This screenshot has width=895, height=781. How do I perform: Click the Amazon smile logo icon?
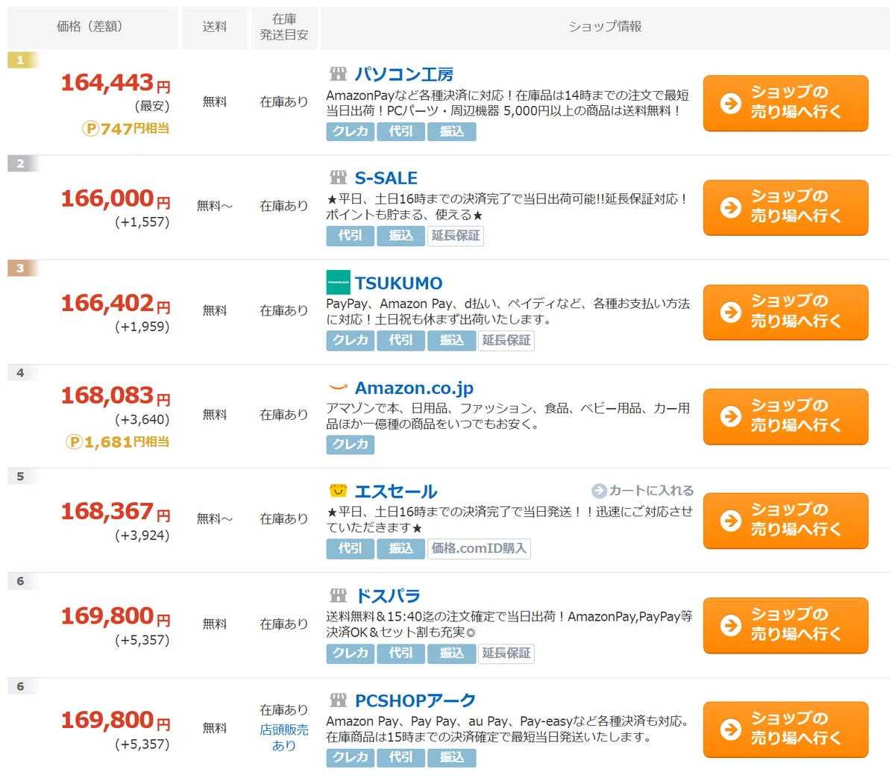[x=339, y=387]
